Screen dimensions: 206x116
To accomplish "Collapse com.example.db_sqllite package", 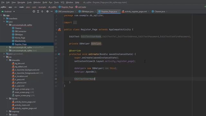I will (x=7, y=25).
